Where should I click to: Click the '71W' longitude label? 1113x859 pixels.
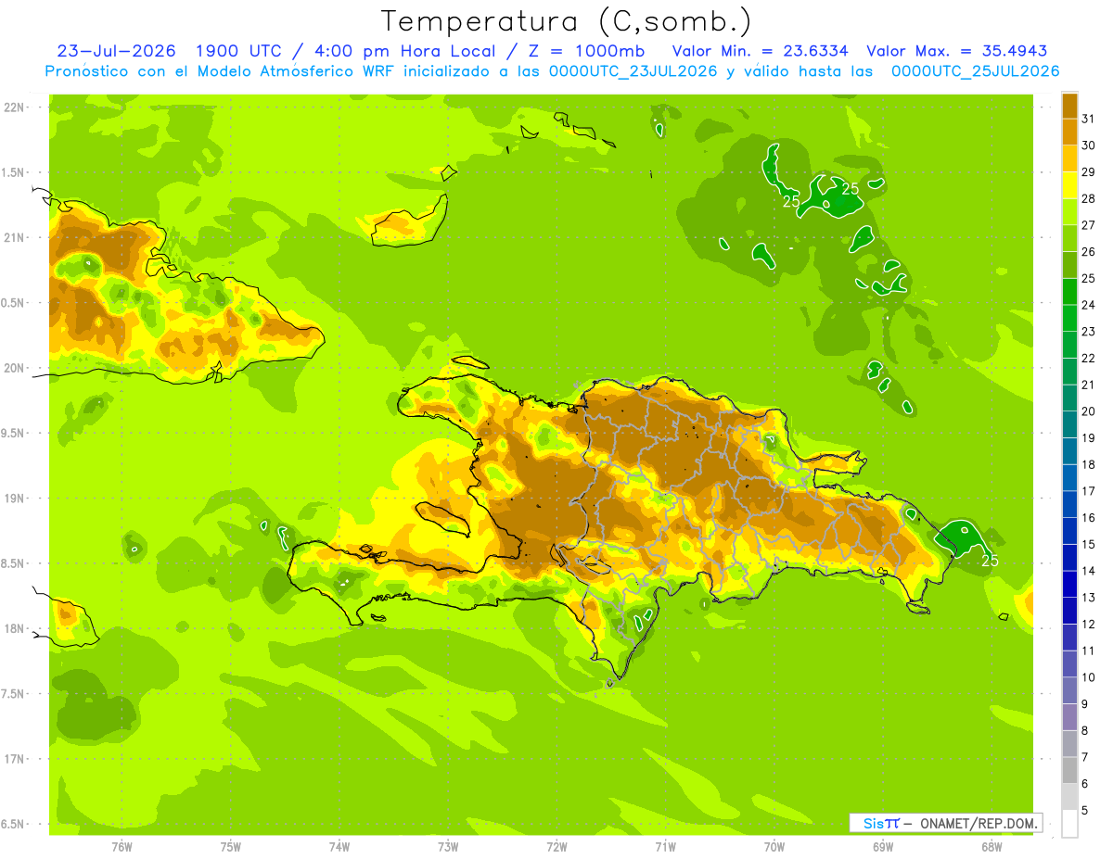[x=665, y=847]
